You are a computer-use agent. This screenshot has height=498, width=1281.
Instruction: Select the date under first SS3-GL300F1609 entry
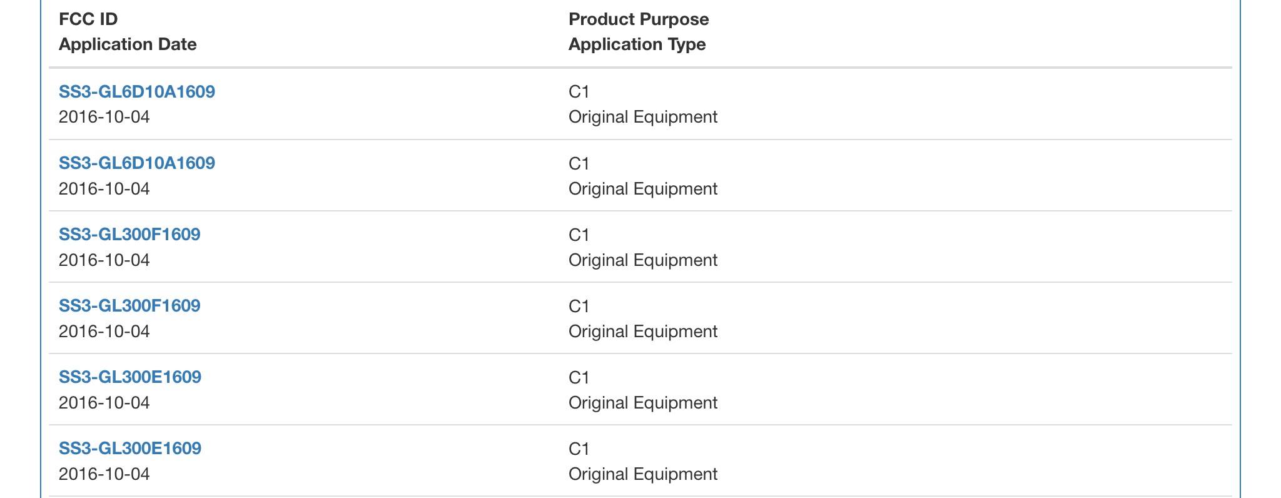pos(104,260)
